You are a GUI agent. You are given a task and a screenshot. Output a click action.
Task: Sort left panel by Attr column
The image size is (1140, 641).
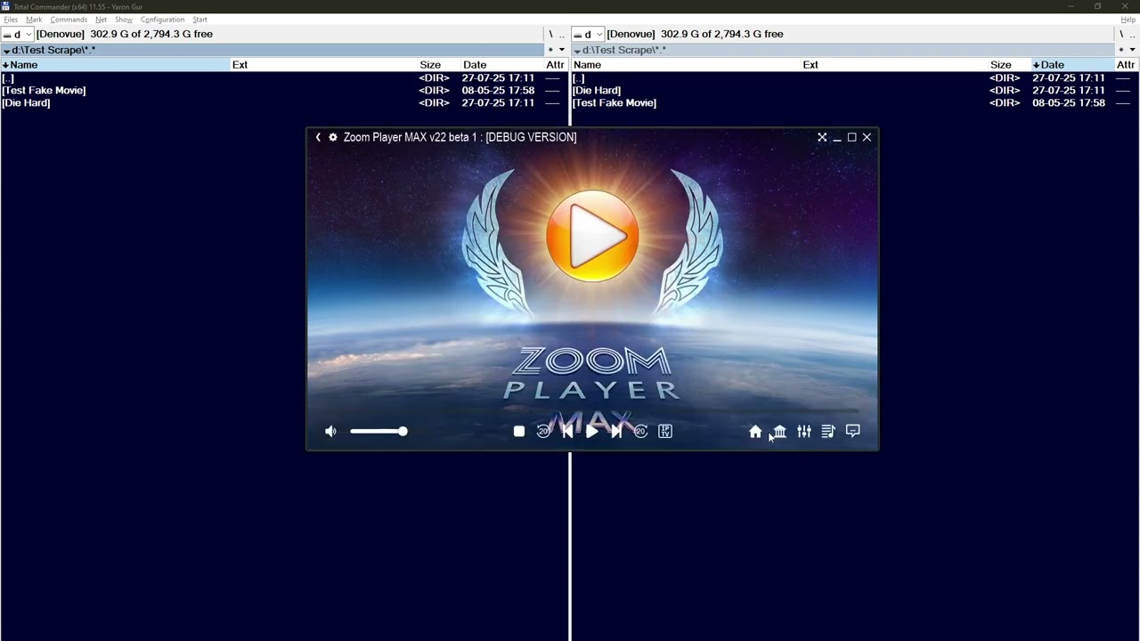pos(556,65)
